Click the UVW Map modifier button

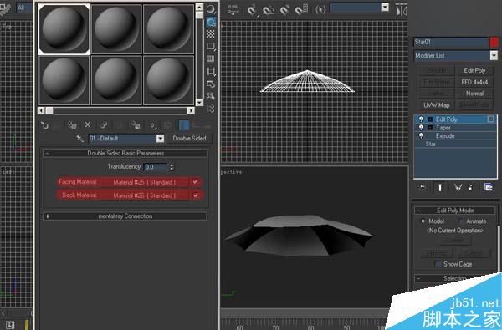tap(437, 105)
